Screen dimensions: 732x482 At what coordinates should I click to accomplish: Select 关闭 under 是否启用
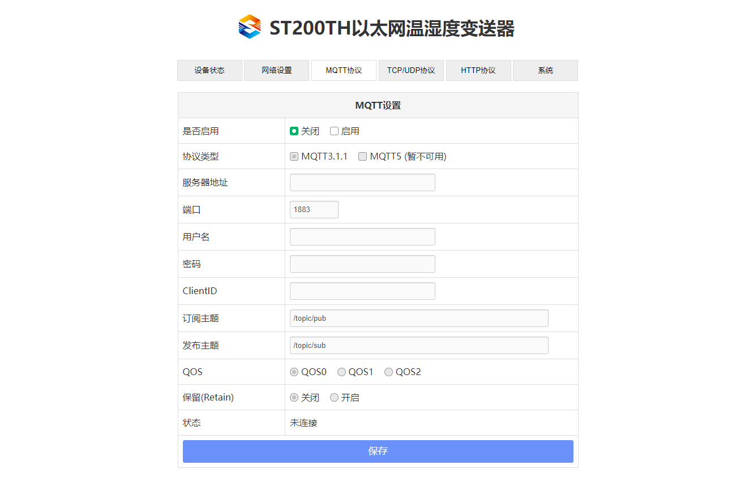pos(294,131)
